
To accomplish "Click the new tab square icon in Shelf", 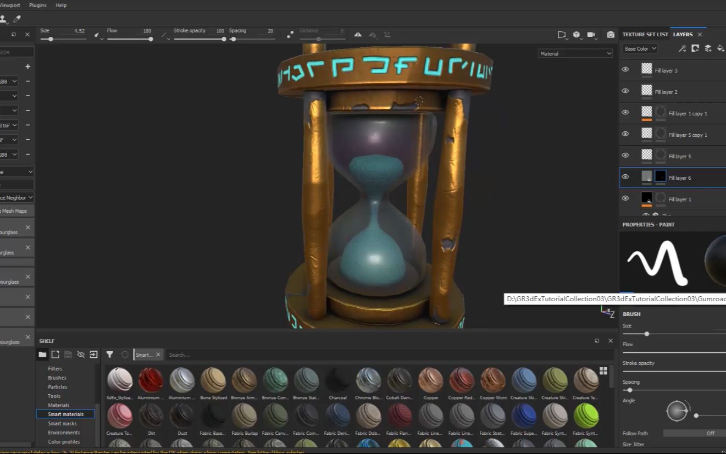I will pyautogui.click(x=56, y=355).
